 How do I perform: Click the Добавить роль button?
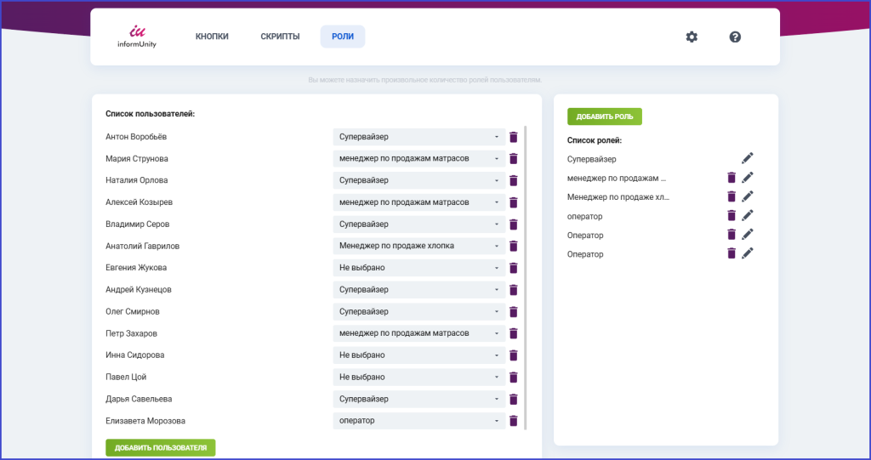[605, 116]
